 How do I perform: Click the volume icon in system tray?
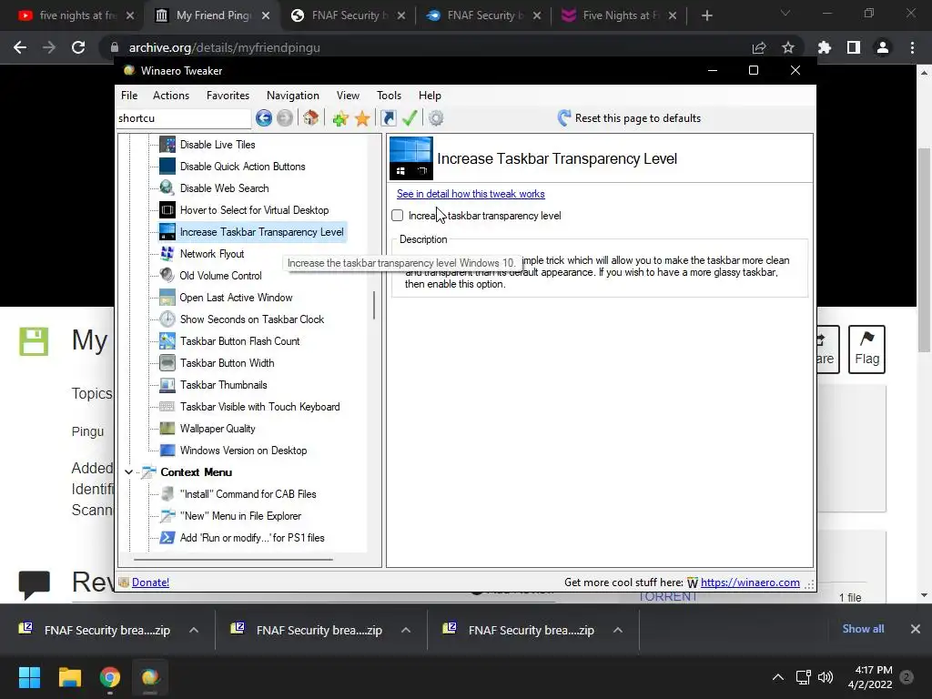coord(825,677)
